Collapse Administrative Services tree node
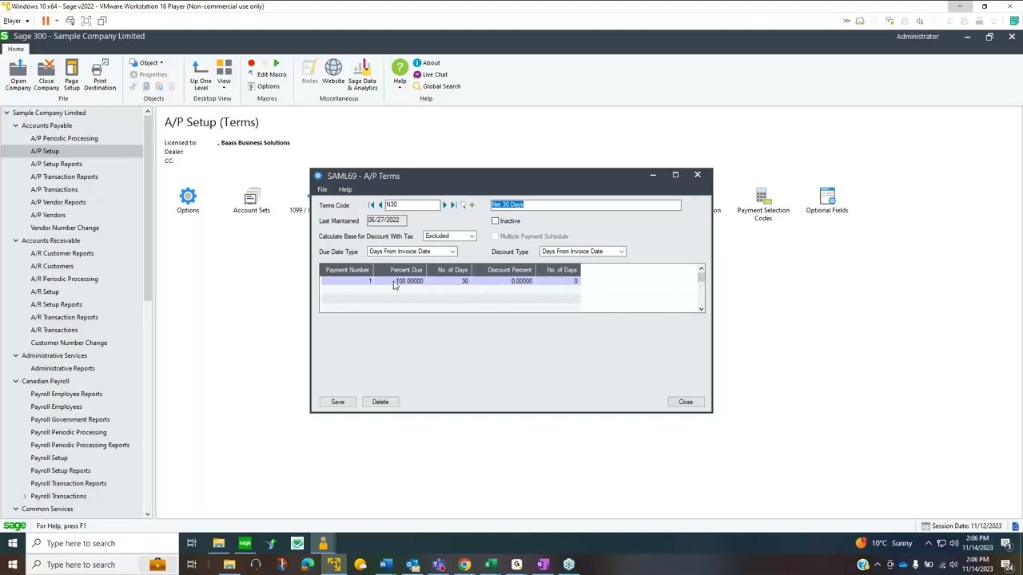This screenshot has width=1023, height=575. (x=15, y=355)
